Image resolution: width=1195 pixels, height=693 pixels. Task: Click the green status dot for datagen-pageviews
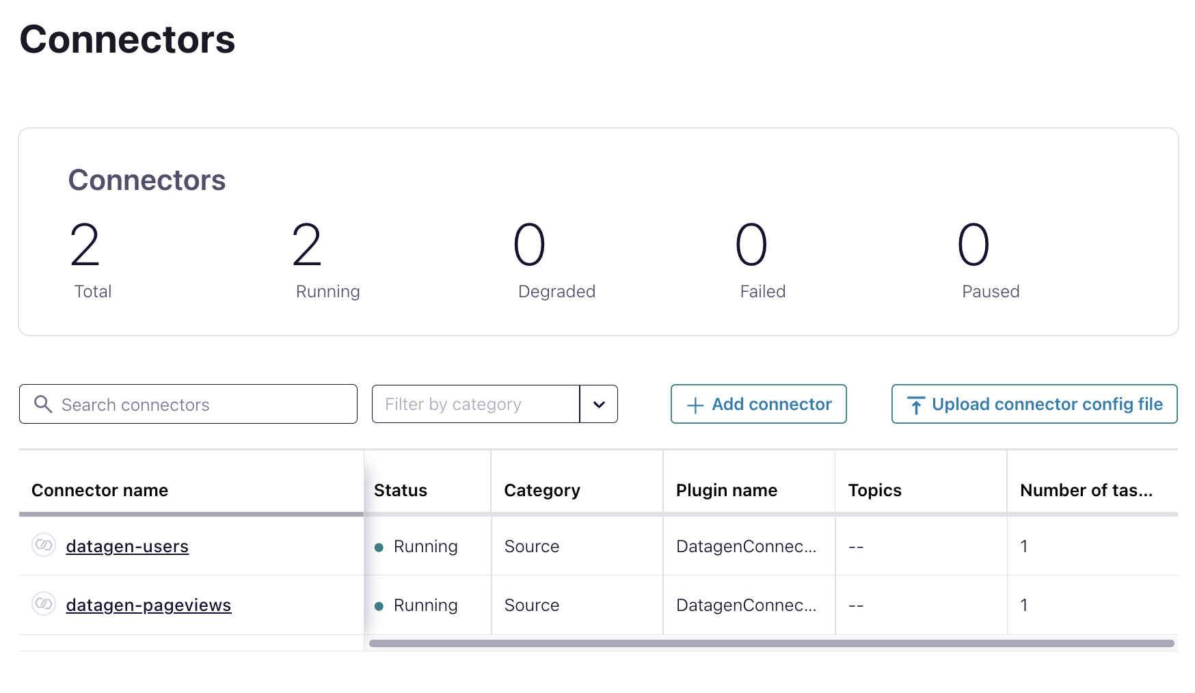(x=379, y=606)
